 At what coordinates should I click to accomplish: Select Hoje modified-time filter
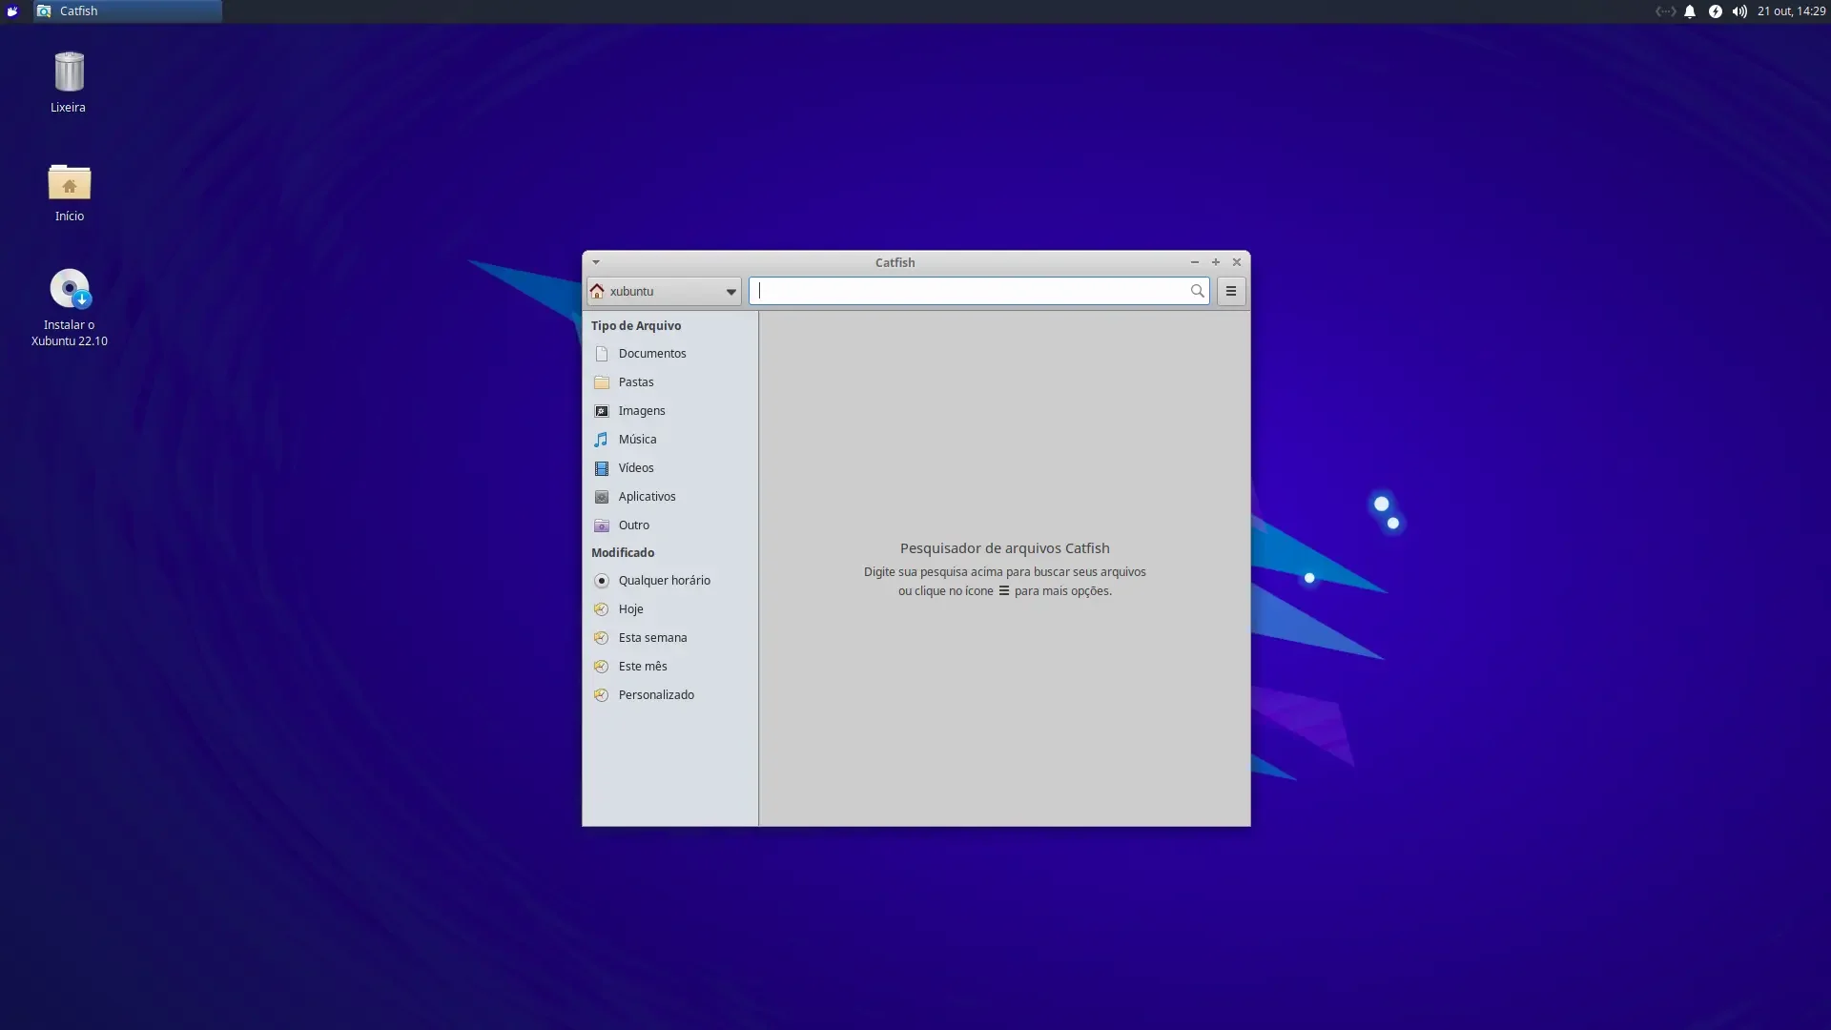point(669,609)
